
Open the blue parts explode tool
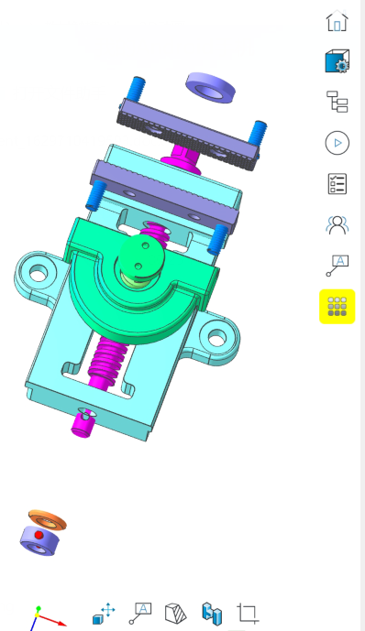212,614
